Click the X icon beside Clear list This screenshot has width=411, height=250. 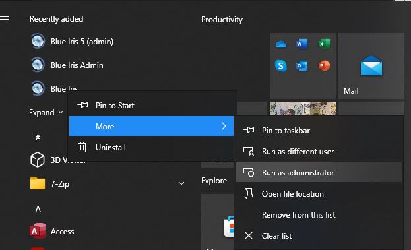249,235
